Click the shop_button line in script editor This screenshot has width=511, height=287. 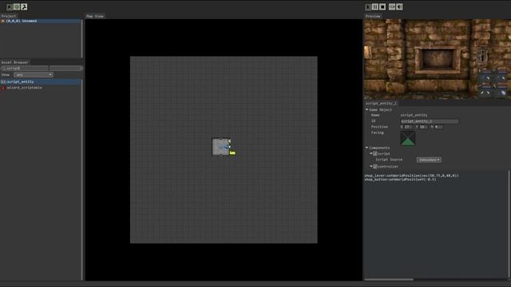tap(400, 179)
